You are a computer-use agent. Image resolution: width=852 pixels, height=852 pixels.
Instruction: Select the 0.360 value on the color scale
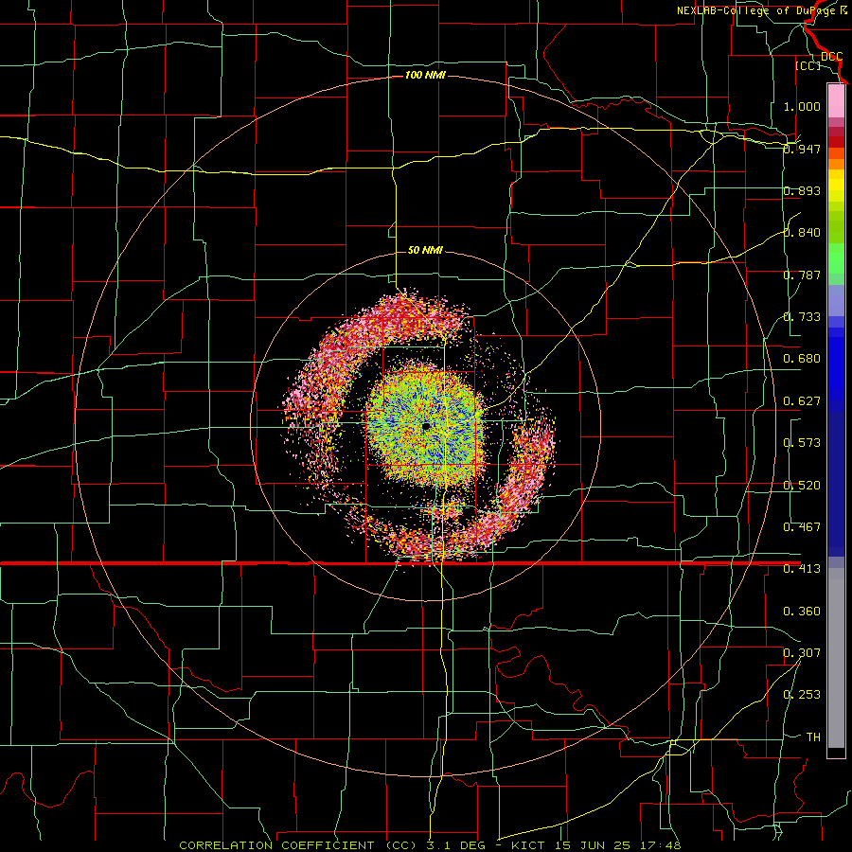802,612
